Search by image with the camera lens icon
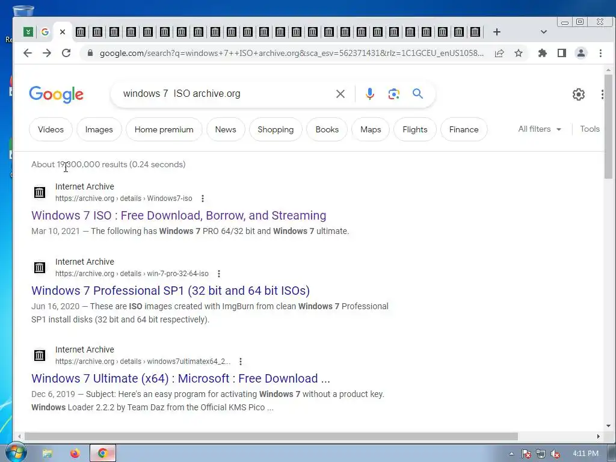The height and width of the screenshot is (462, 616). click(x=393, y=94)
